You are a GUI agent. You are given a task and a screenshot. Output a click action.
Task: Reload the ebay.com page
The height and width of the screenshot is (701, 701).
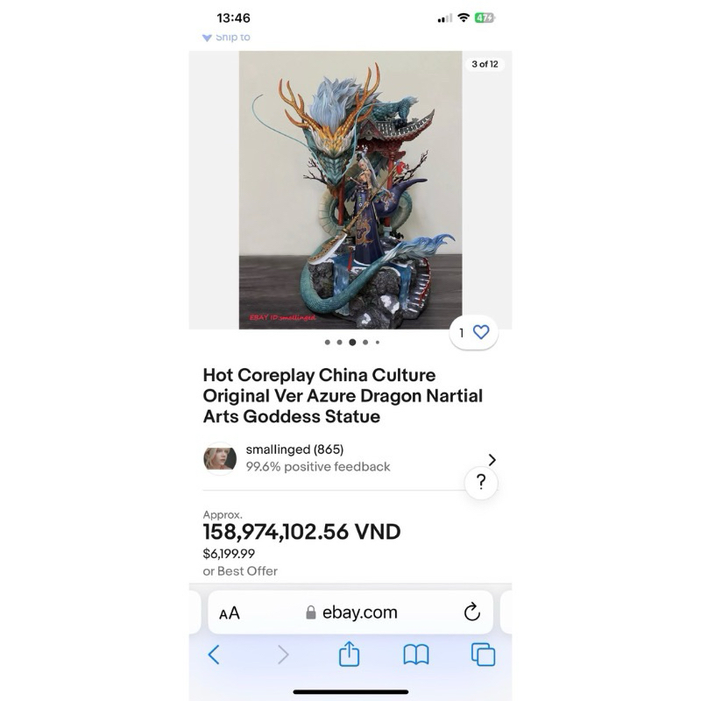471,612
